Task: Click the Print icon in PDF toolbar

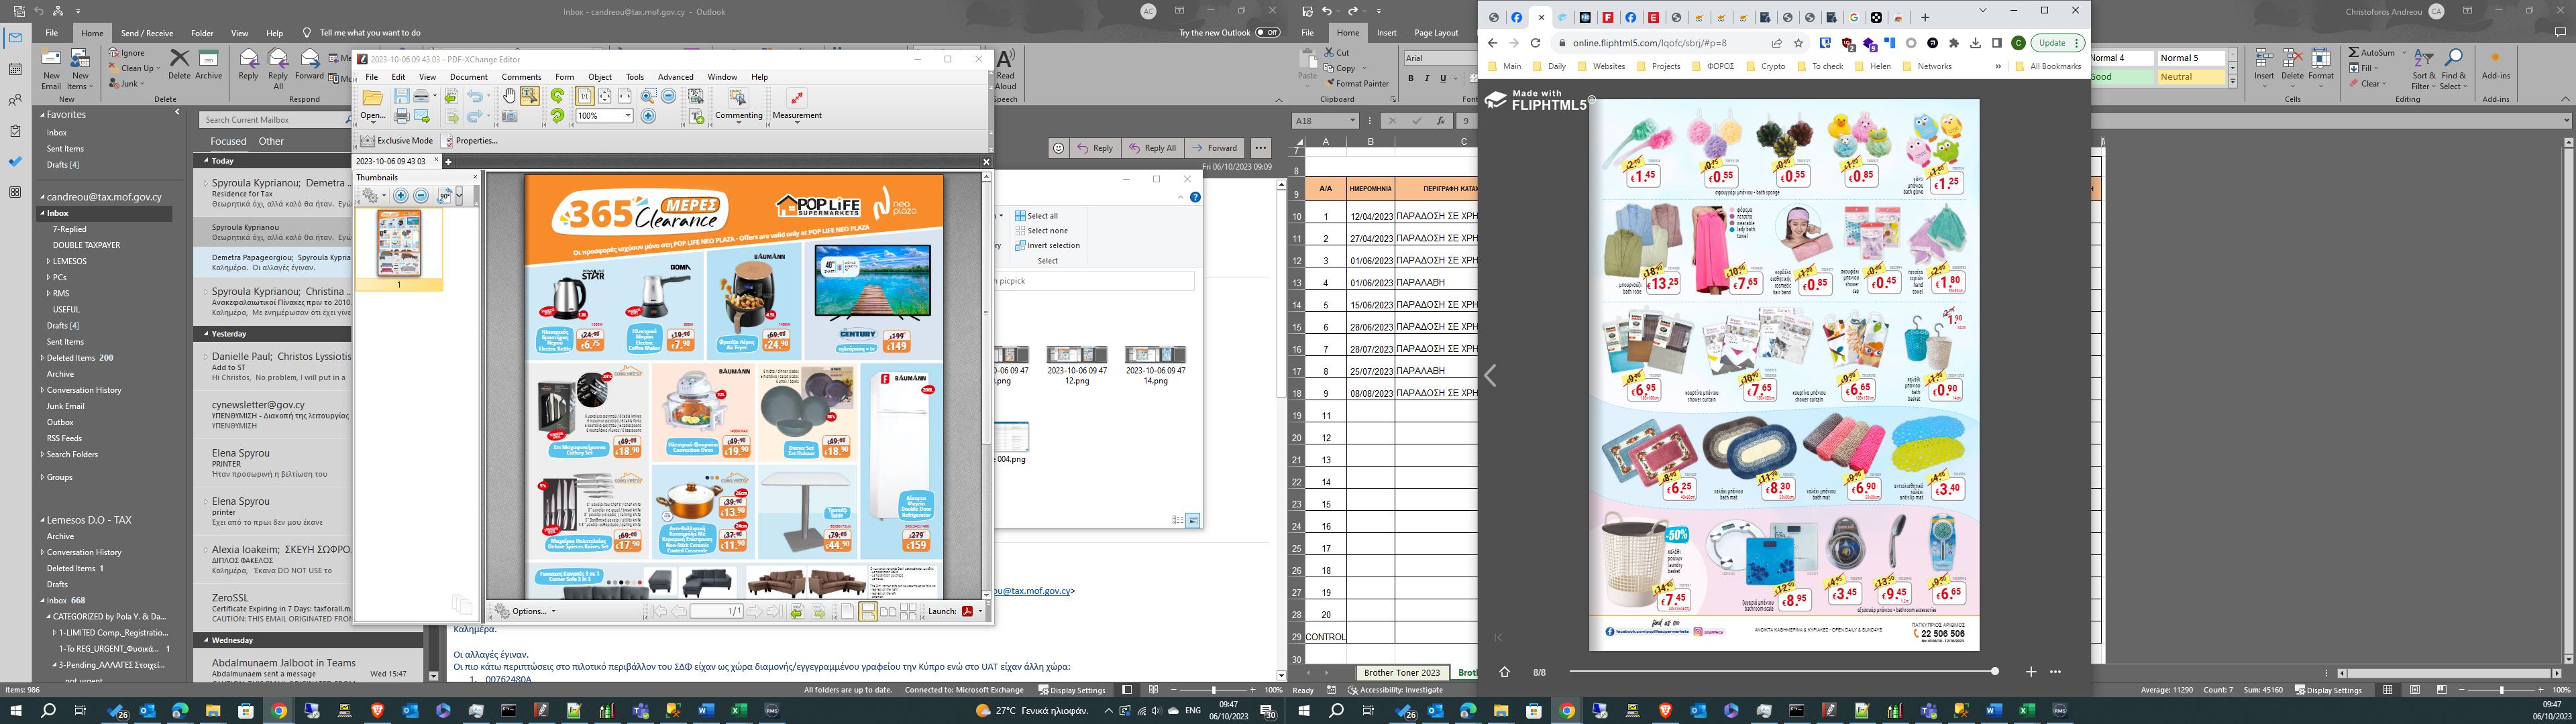Action: (x=401, y=117)
